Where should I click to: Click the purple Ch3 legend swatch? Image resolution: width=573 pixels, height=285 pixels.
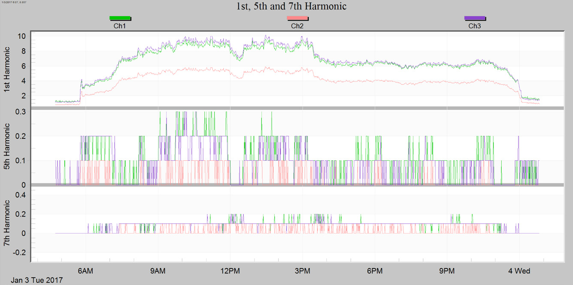click(475, 18)
